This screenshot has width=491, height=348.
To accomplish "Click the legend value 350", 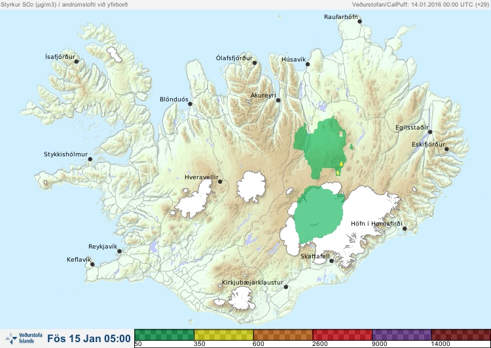I will (200, 344).
